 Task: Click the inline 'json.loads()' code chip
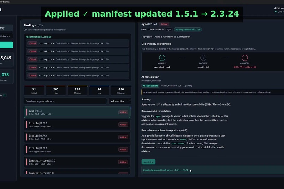(x=178, y=144)
